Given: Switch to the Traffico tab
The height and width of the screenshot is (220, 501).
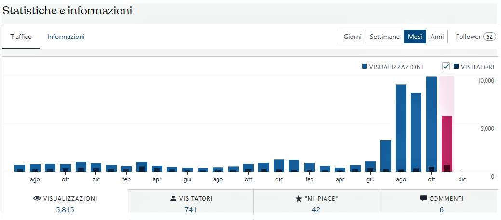Looking at the screenshot, I should (x=21, y=37).
